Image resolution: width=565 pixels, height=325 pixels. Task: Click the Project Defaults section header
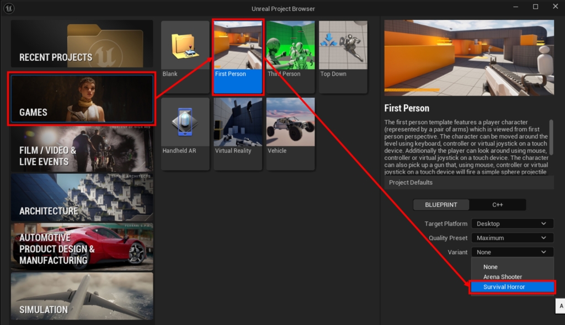coord(469,182)
